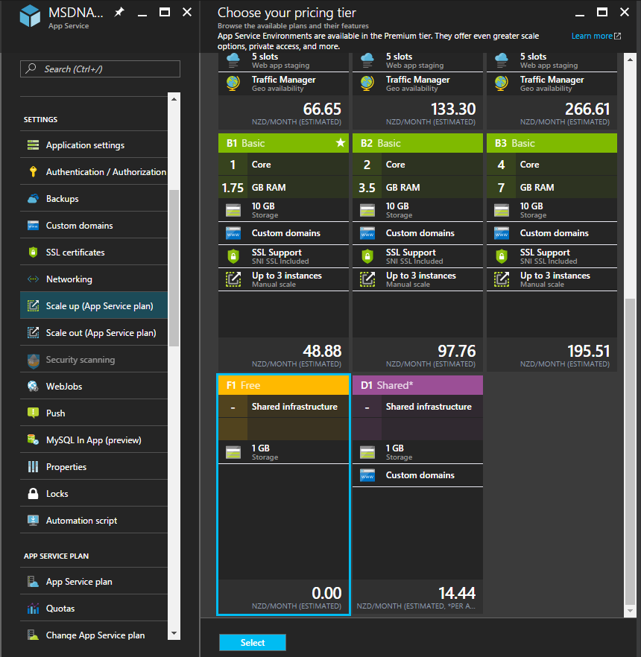Click the 266.61 NZD/month price

coord(587,109)
